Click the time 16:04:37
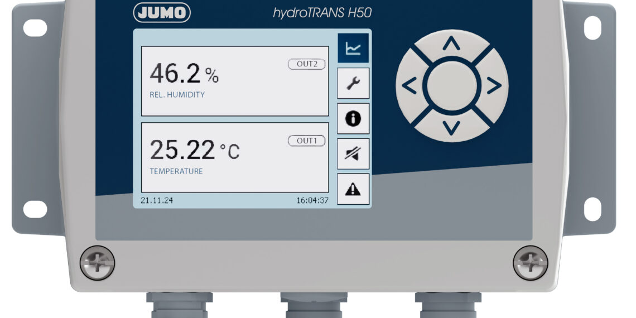The height and width of the screenshot is (318, 636). [312, 200]
